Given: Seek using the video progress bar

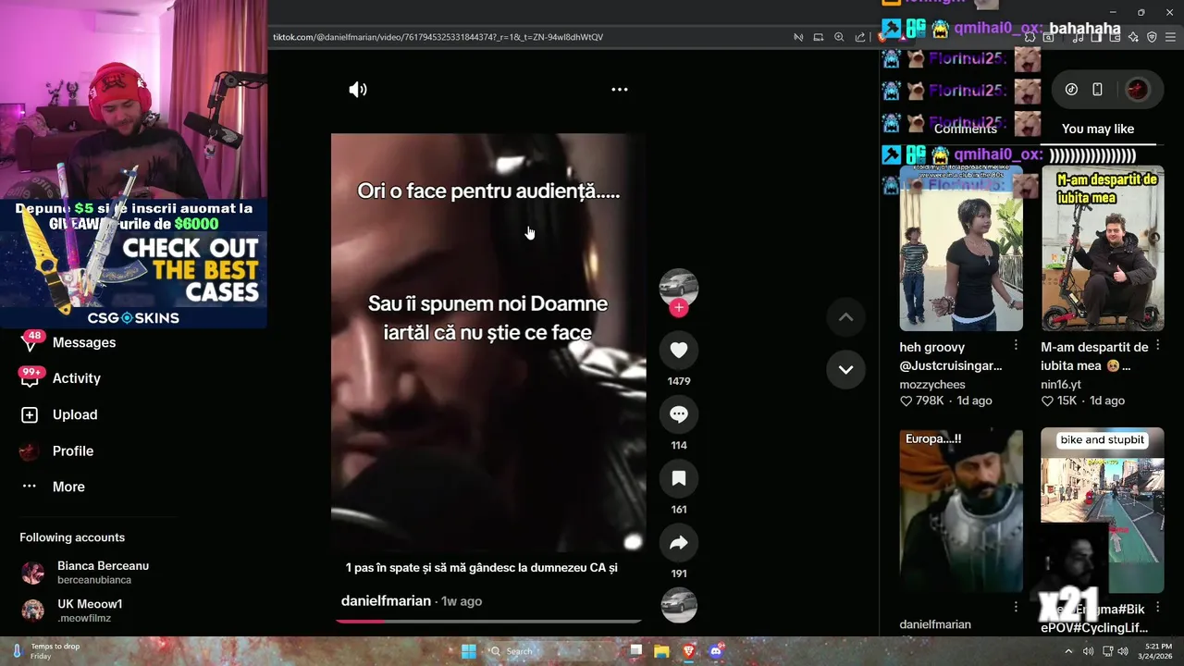Looking at the screenshot, I should click(488, 622).
